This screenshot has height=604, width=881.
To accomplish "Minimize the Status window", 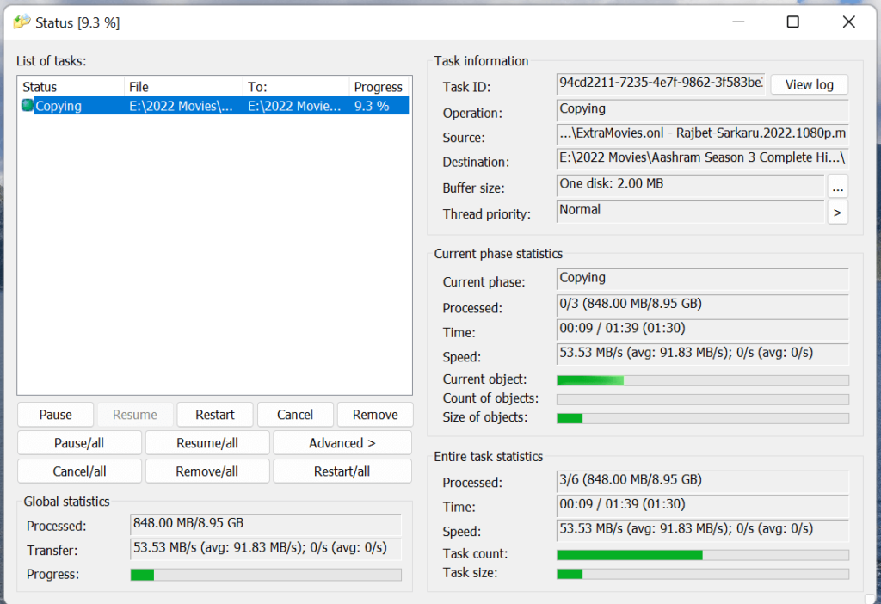I will click(738, 22).
